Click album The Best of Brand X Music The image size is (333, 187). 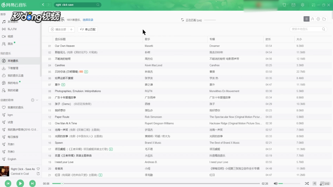[x=224, y=143]
